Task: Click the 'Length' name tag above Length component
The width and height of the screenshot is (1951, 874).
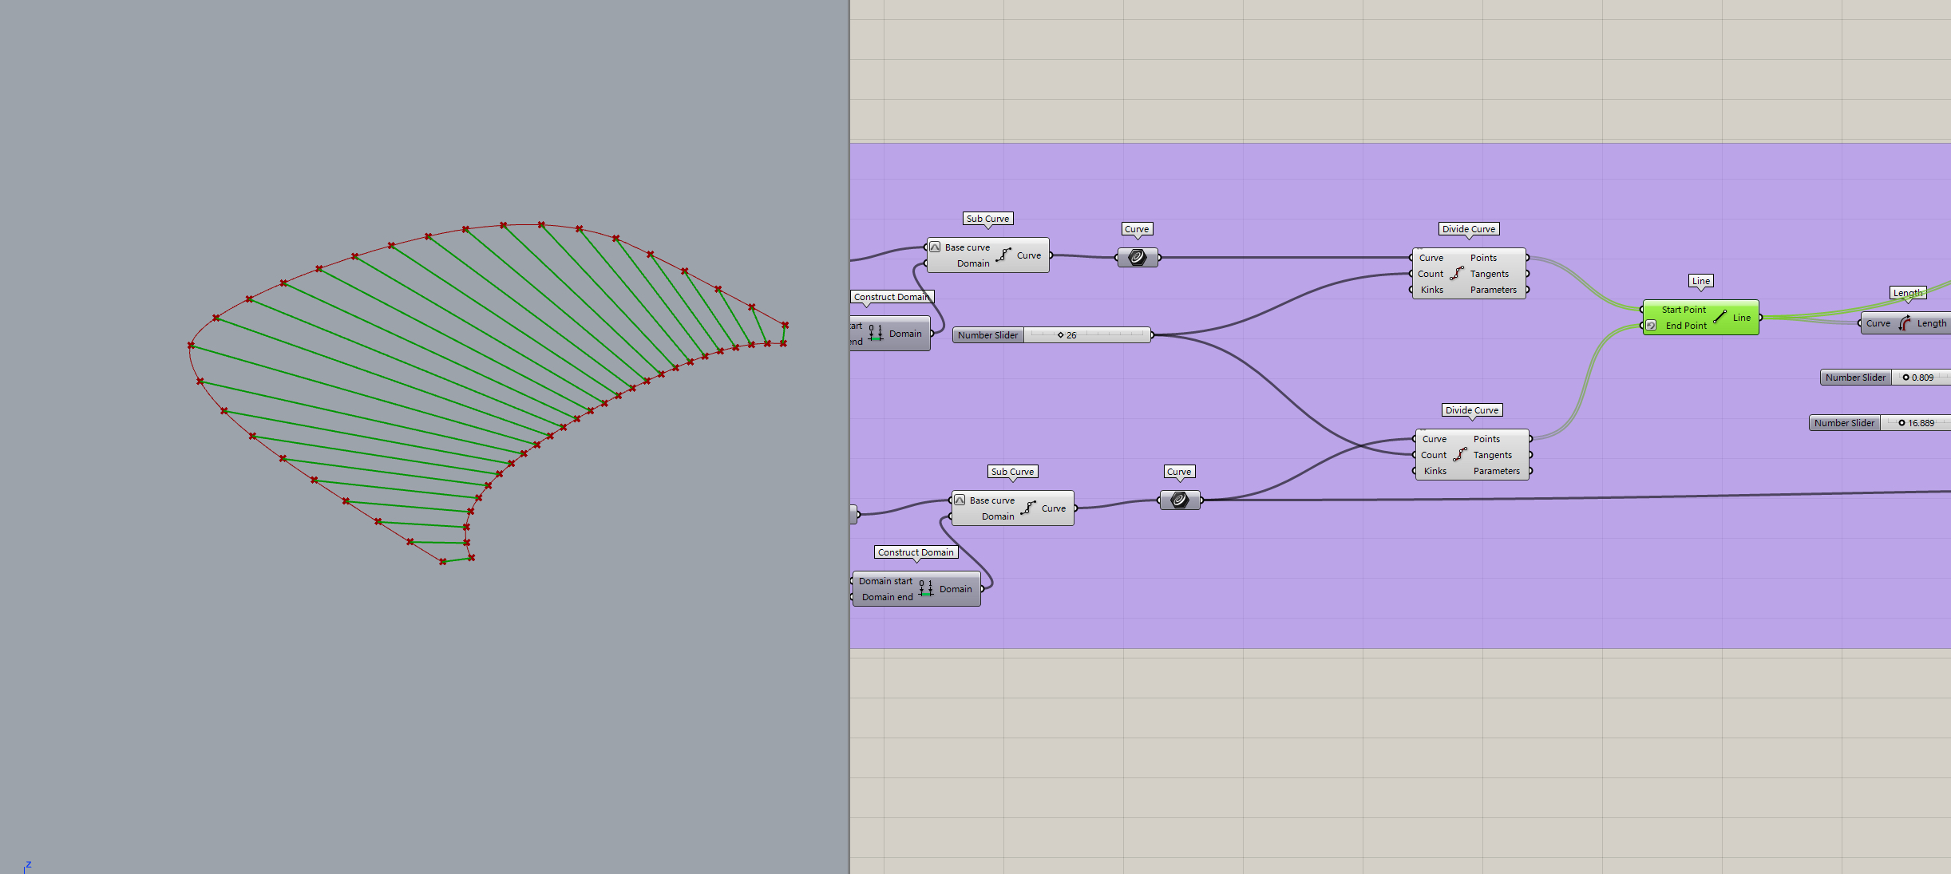Action: click(x=1908, y=293)
